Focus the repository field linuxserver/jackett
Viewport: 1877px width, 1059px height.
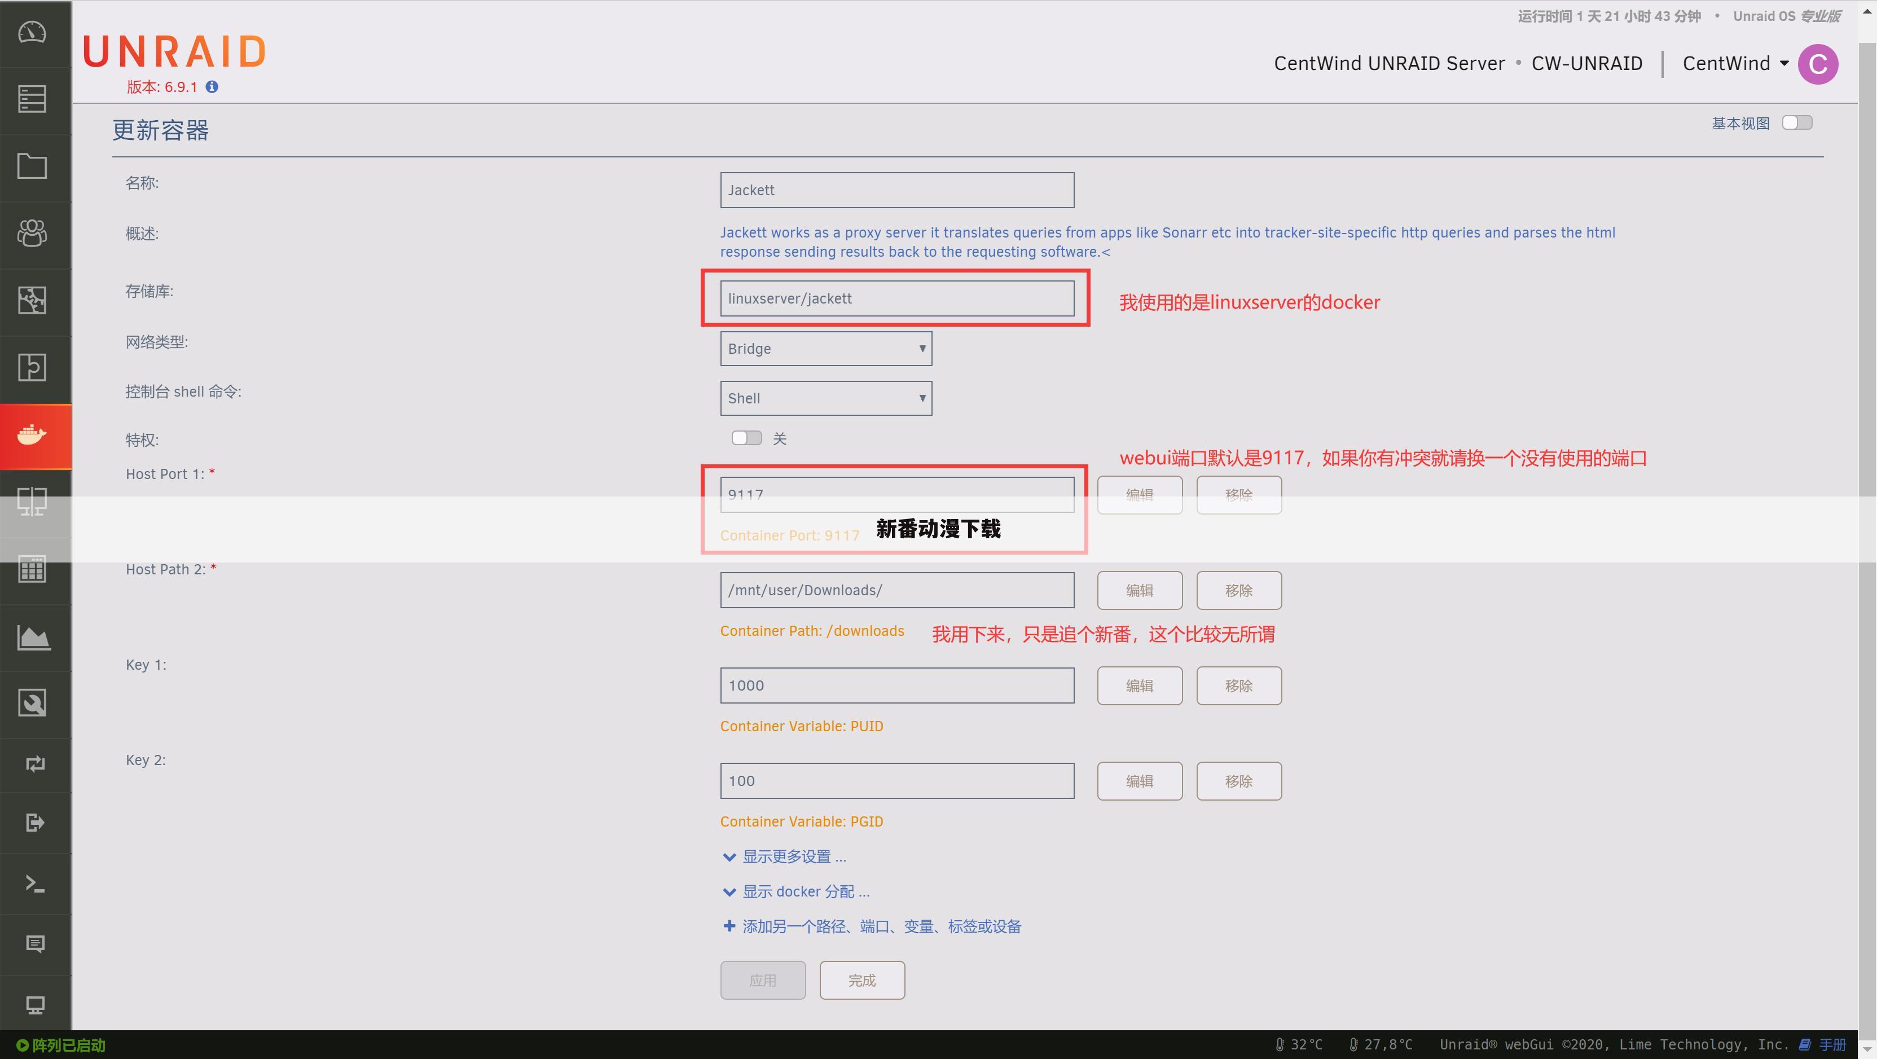pos(897,298)
